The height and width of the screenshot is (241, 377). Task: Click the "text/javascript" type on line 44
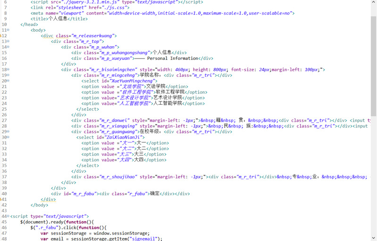coord(65,216)
